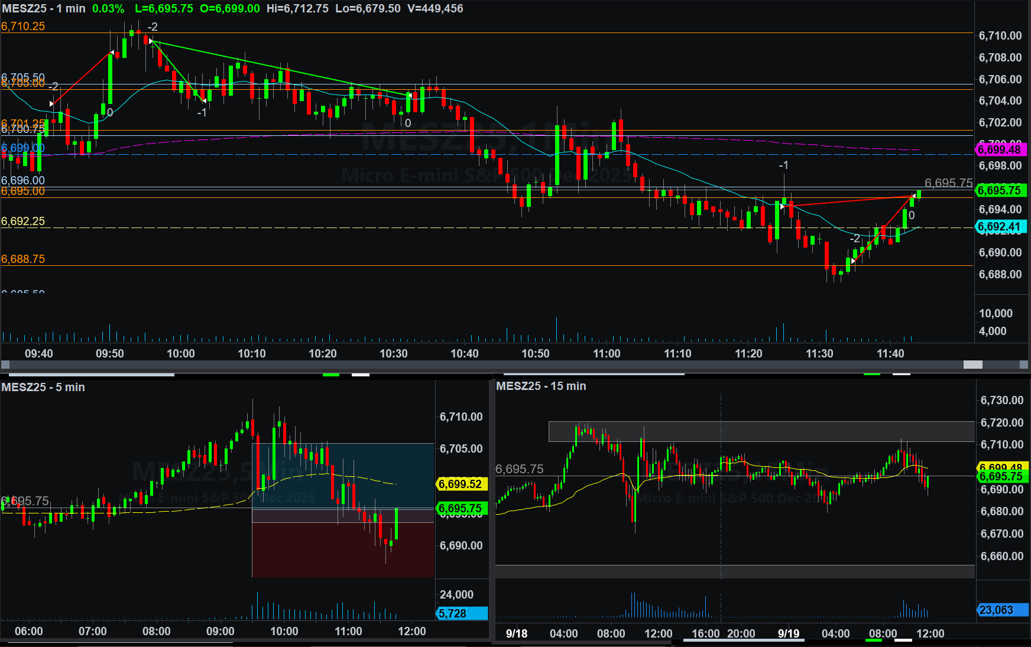Image resolution: width=1031 pixels, height=647 pixels.
Task: Select the MESZ25 - 15 min chart title
Action: click(x=541, y=386)
